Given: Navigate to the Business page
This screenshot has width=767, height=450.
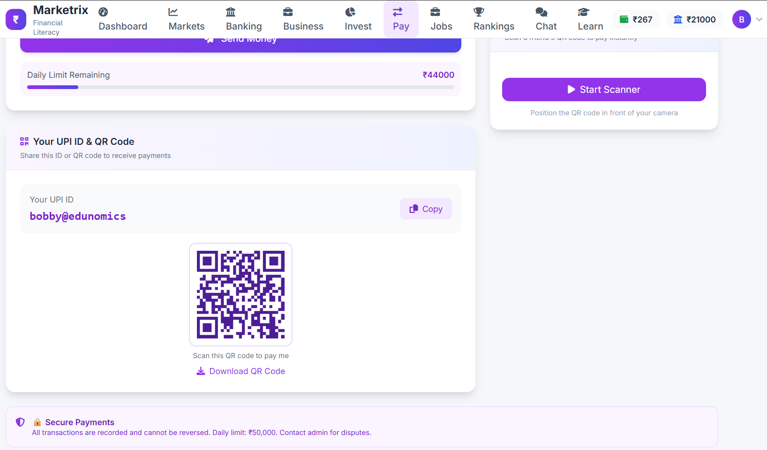Looking at the screenshot, I should coord(303,19).
